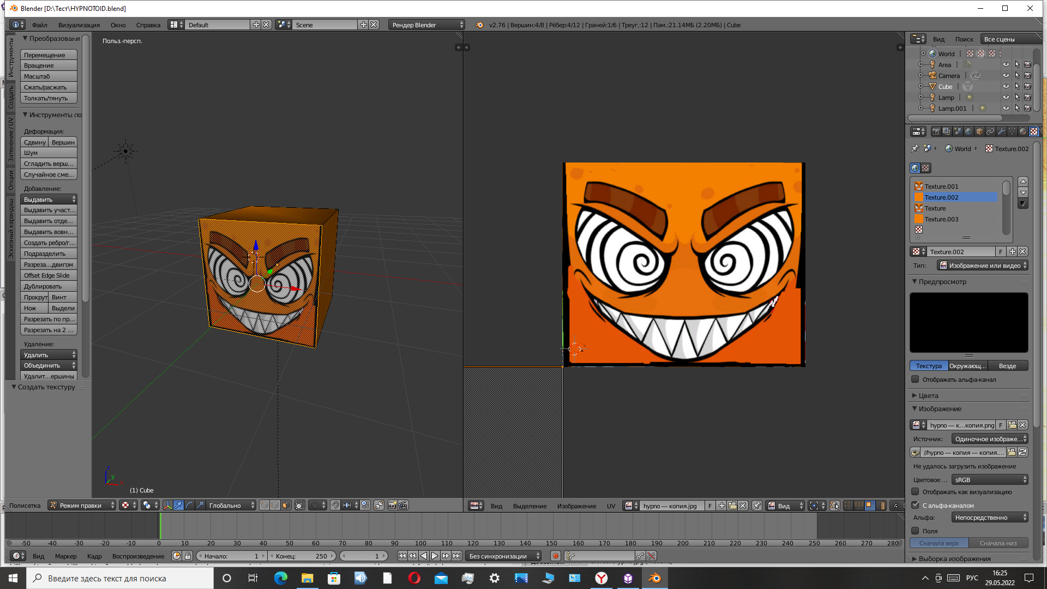Open the Режим правки mode dropdown
This screenshot has height=589, width=1047.
[82, 506]
